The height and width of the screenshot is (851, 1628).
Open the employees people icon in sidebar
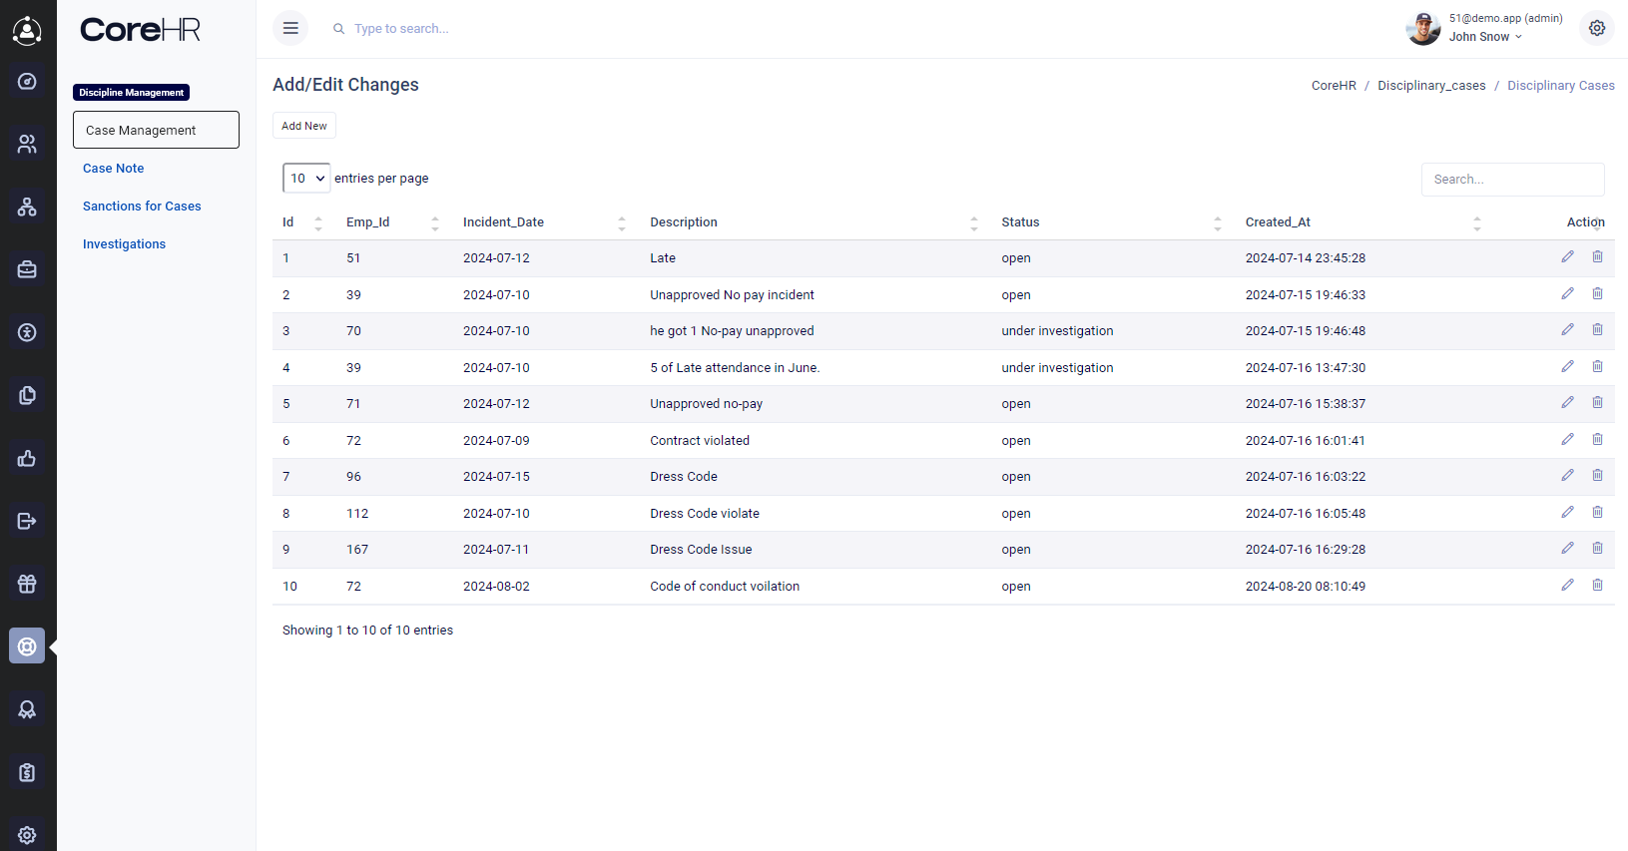point(27,145)
